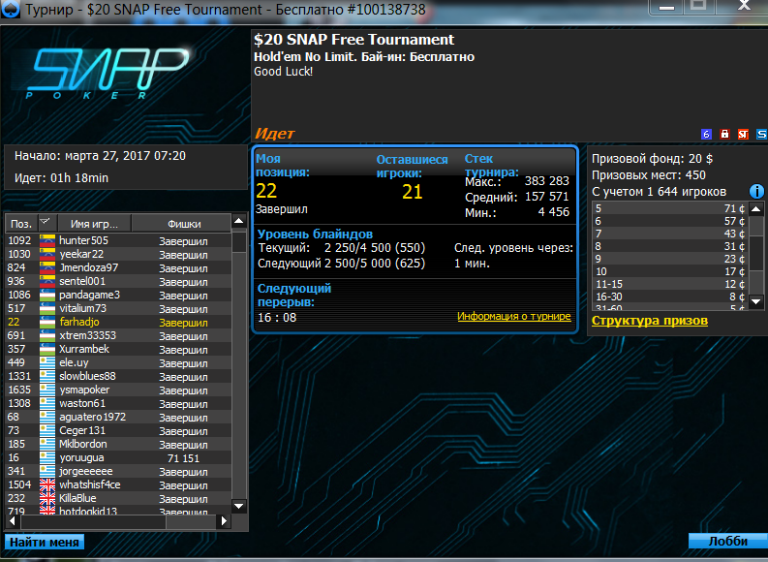Click the flag on the highlighted farhadjo row

point(47,322)
